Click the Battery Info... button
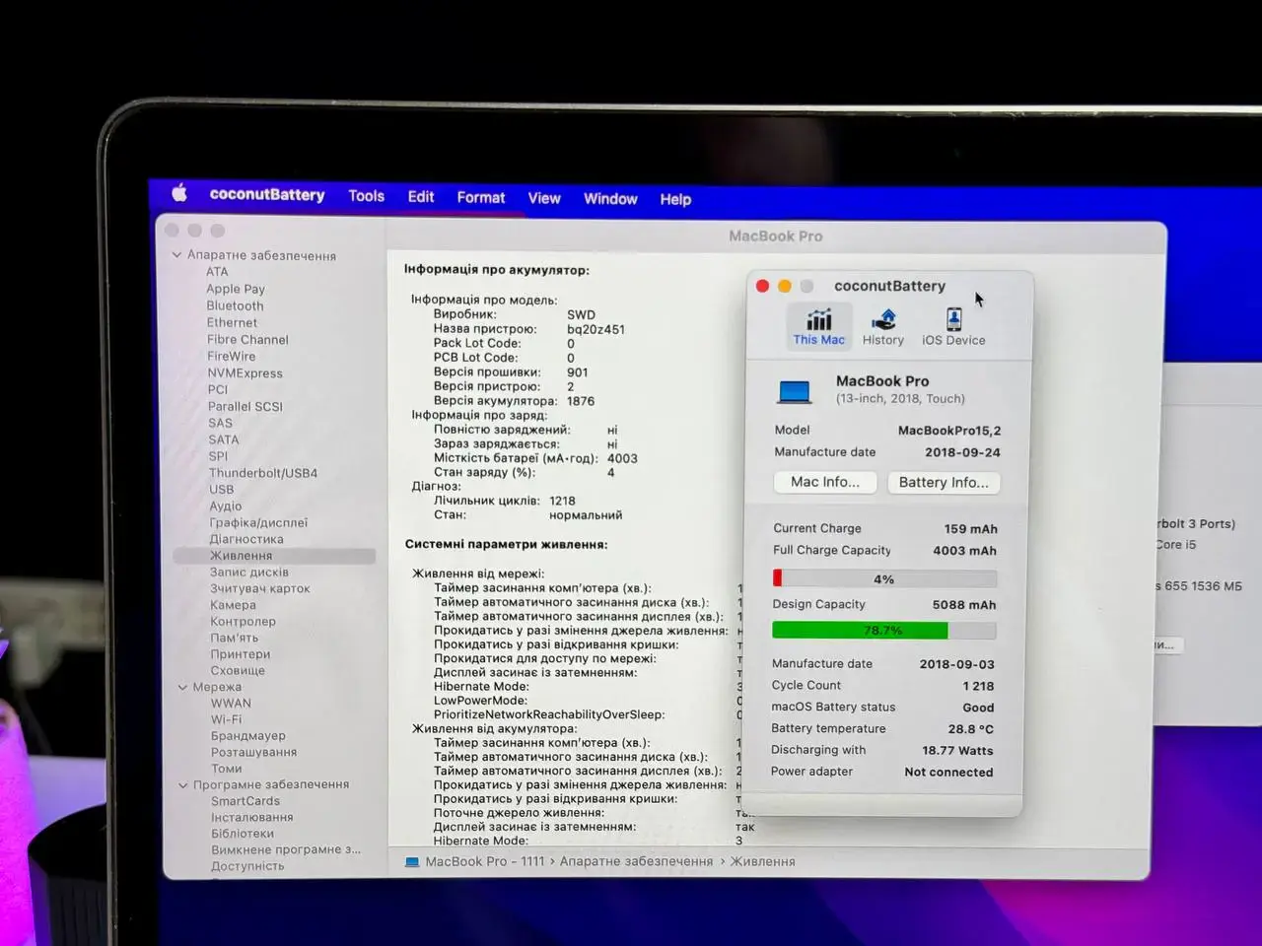 944,482
